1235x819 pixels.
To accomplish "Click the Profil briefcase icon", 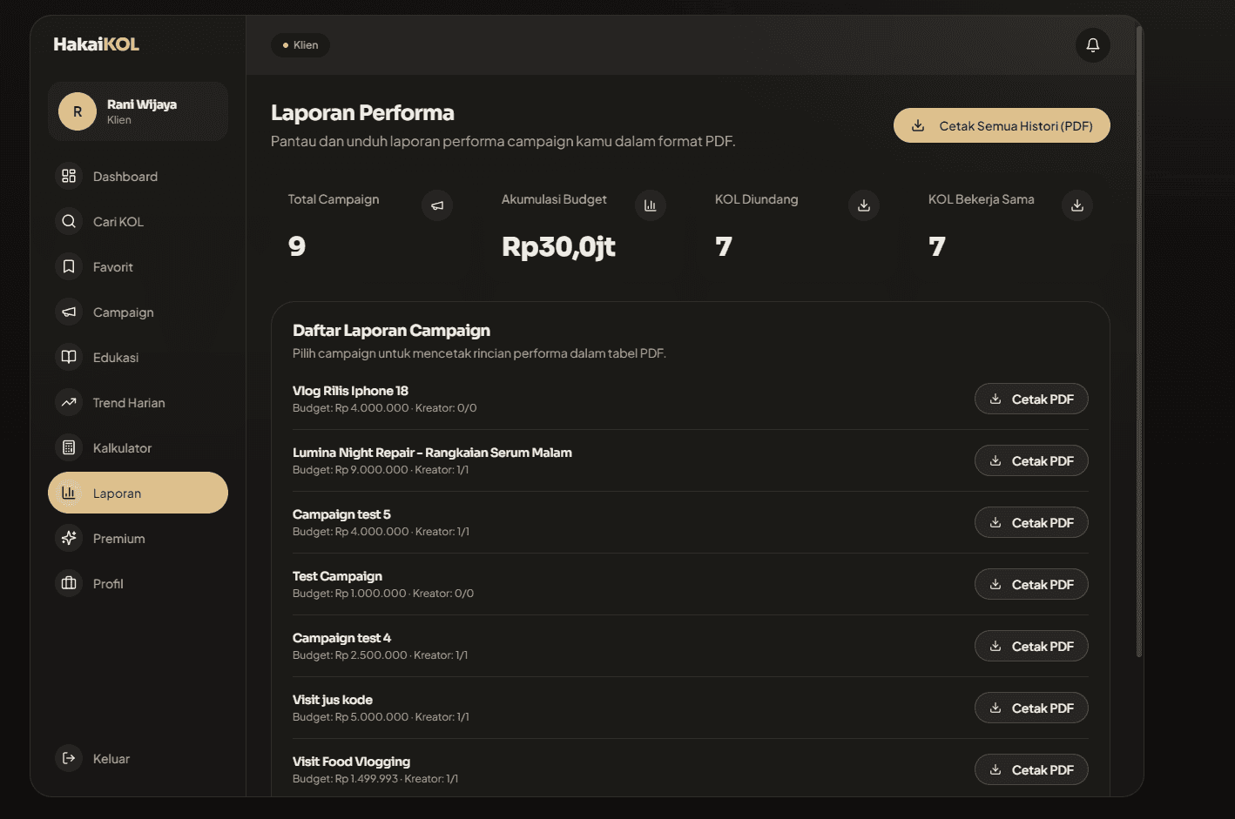I will point(69,583).
